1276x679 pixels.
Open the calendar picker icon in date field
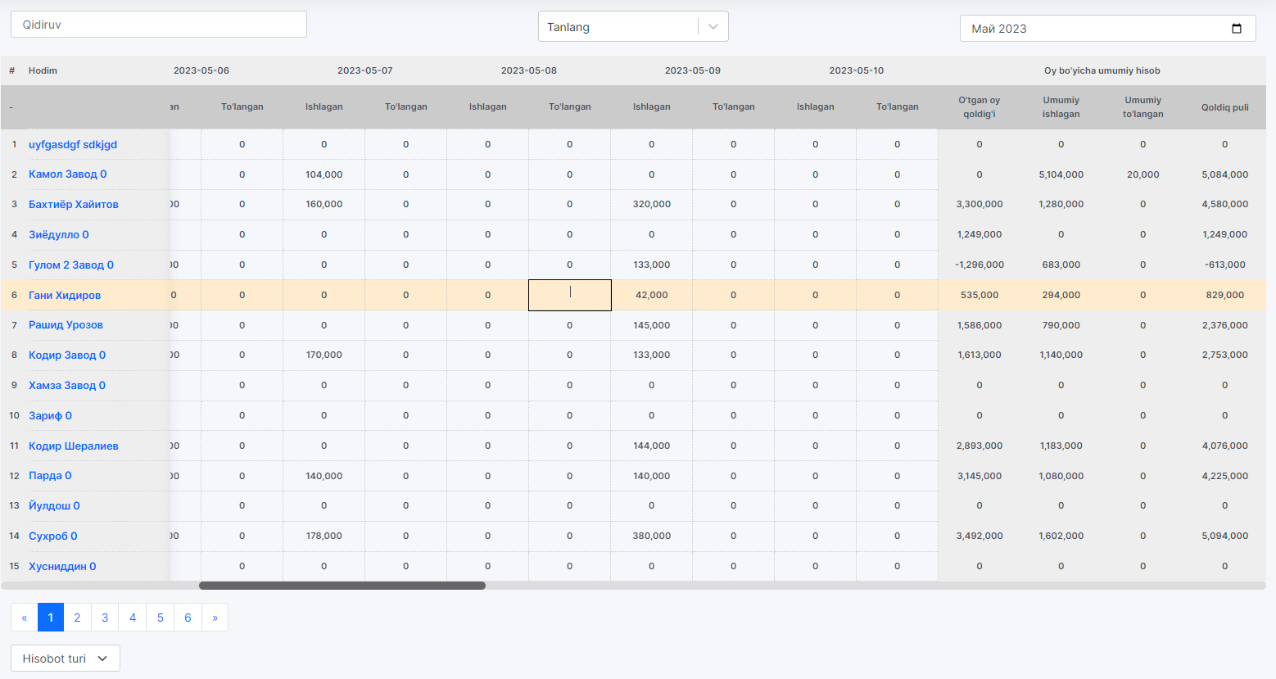[1237, 29]
